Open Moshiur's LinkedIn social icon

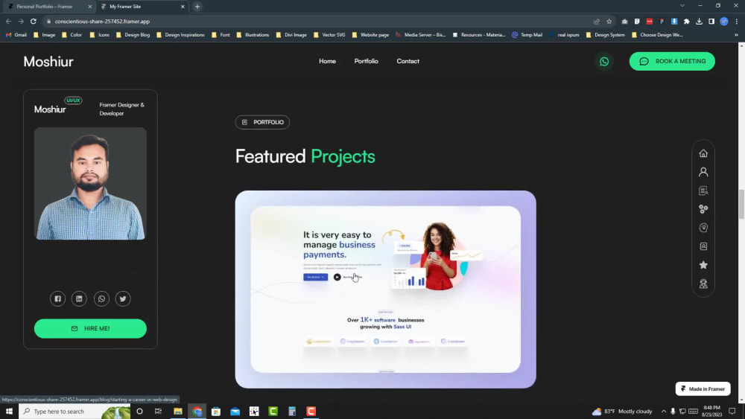tap(80, 298)
